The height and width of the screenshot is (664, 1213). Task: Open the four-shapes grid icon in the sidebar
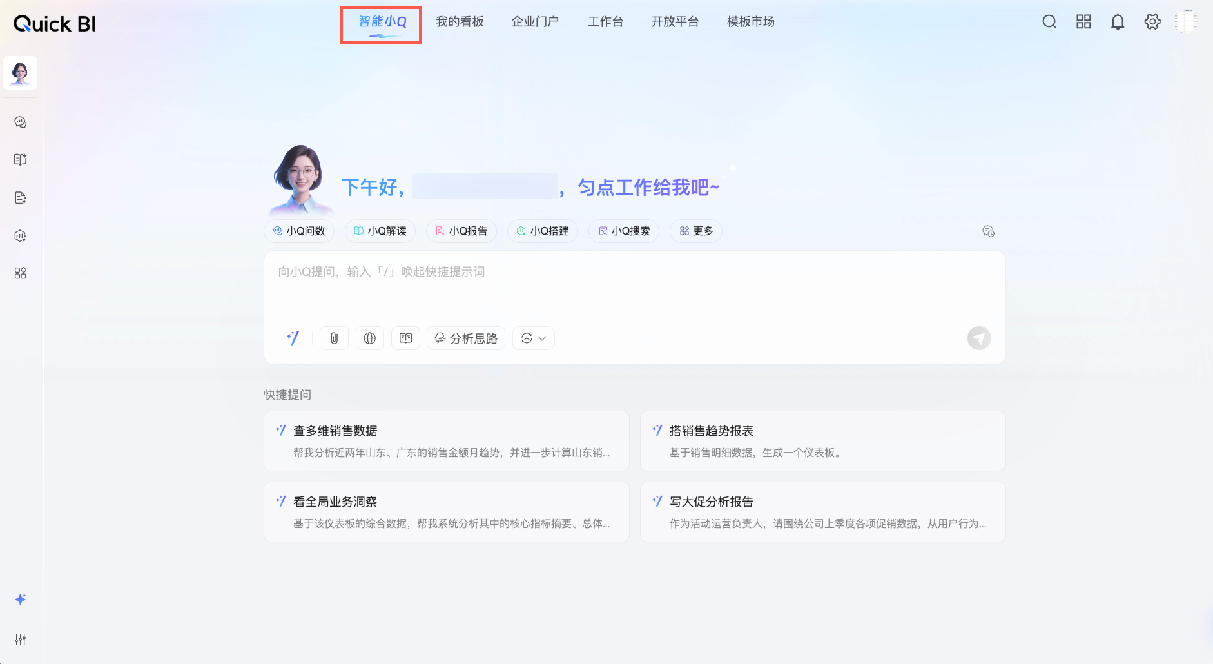(x=21, y=273)
